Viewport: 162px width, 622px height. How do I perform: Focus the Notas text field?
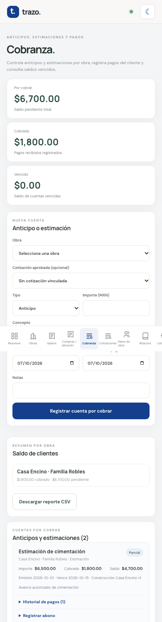coord(81,391)
